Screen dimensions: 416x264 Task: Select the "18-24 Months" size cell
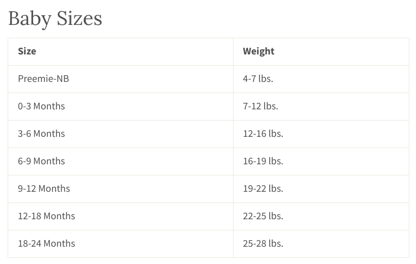pos(46,244)
